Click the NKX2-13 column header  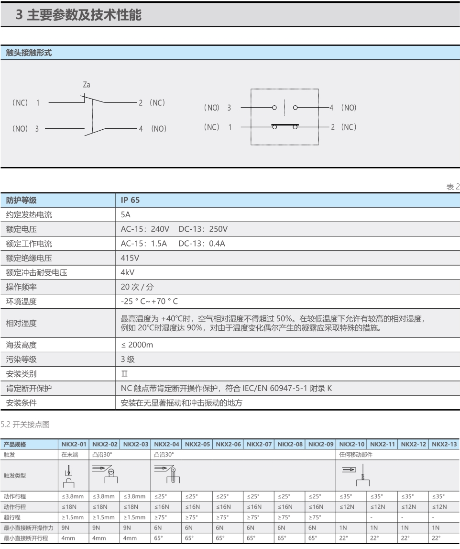444,444
